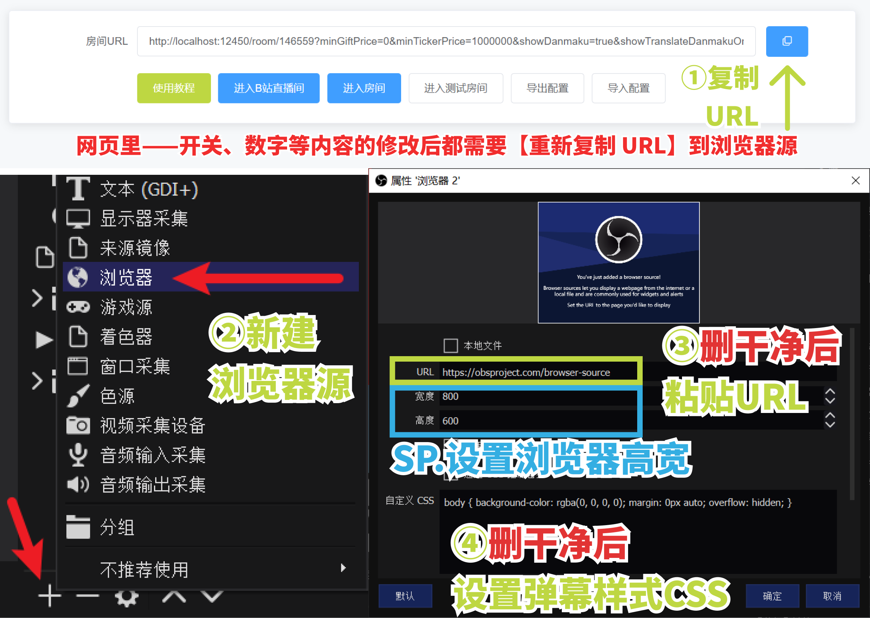Select 音频输入采集 microphone source
The image size is (870, 618).
pyautogui.click(x=152, y=455)
